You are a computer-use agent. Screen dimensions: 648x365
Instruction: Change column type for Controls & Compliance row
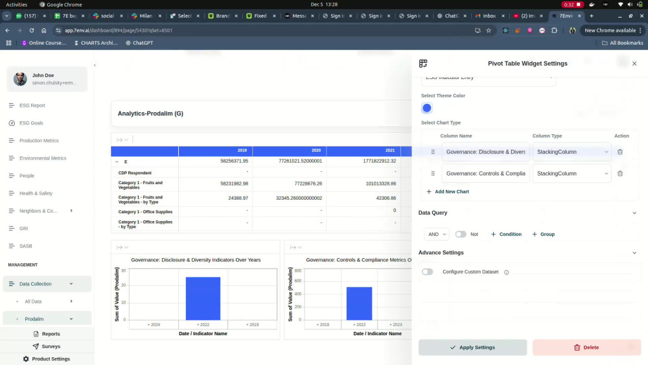[572, 174]
